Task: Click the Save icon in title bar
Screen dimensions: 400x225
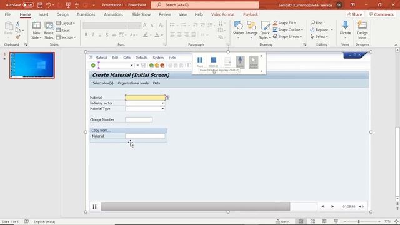Action: click(40, 5)
